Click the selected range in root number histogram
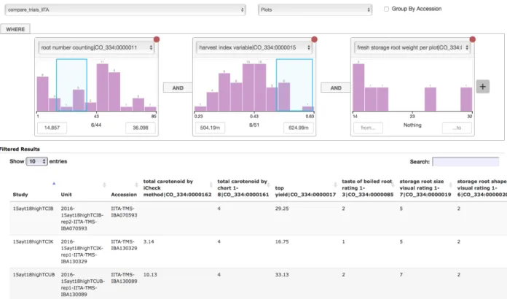Viewport: 507px width, 299px height. coord(71,85)
